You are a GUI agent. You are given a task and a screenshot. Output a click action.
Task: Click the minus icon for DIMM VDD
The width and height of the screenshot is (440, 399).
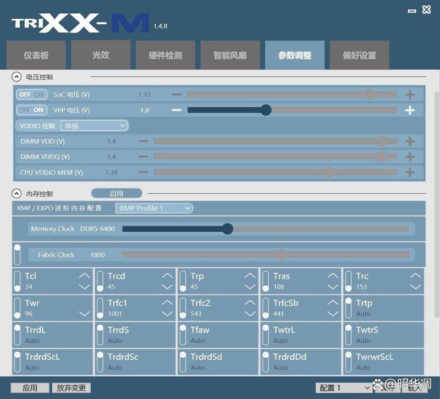(144, 141)
